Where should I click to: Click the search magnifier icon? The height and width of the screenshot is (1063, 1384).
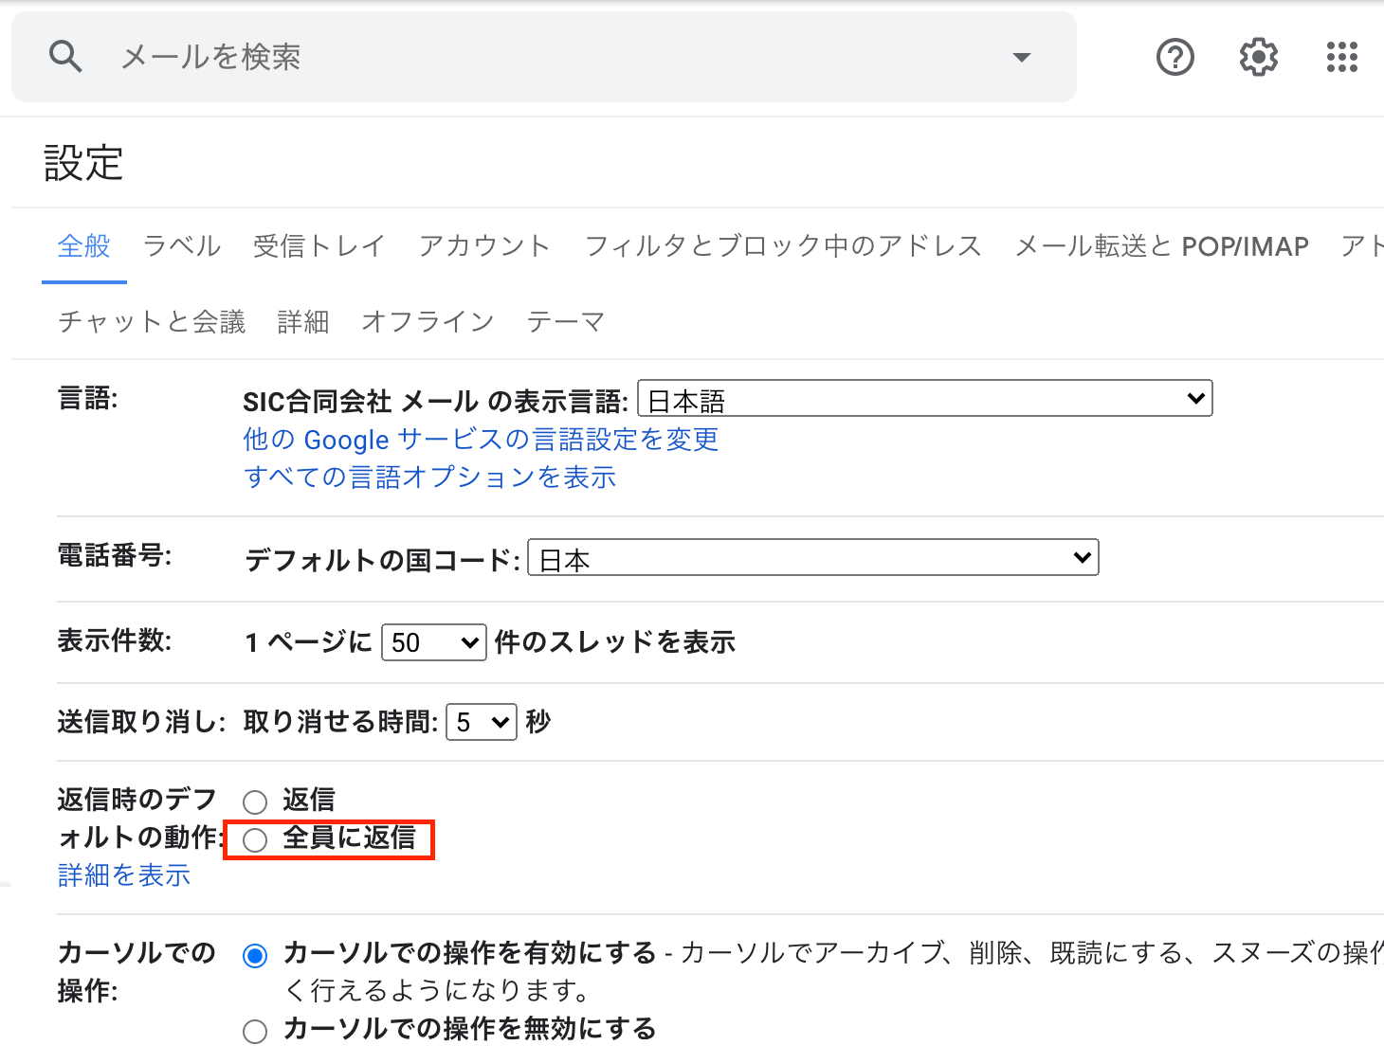[64, 57]
